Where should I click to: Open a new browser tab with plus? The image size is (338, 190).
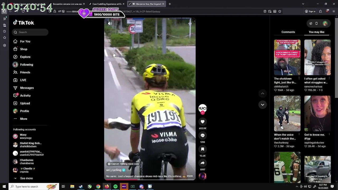pos(170,4)
